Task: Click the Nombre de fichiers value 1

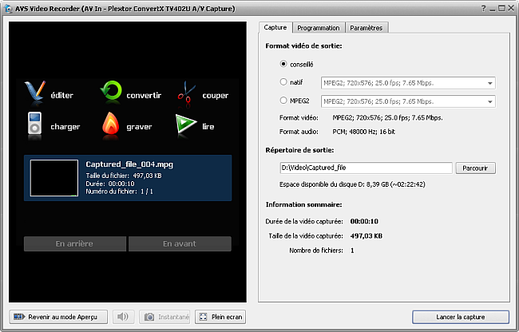Action: coord(352,251)
